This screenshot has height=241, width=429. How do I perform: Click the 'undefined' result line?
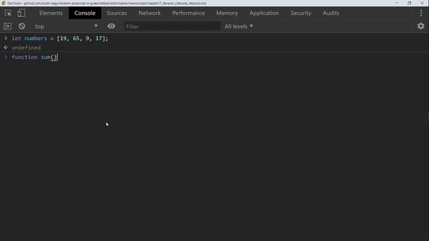tap(26, 48)
